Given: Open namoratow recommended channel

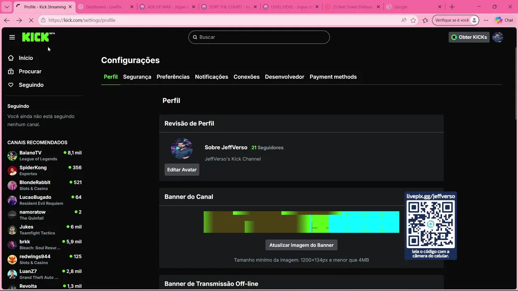Looking at the screenshot, I should pyautogui.click(x=45, y=215).
